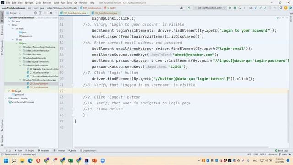Open Opera browser from taskbar

[38, 161]
